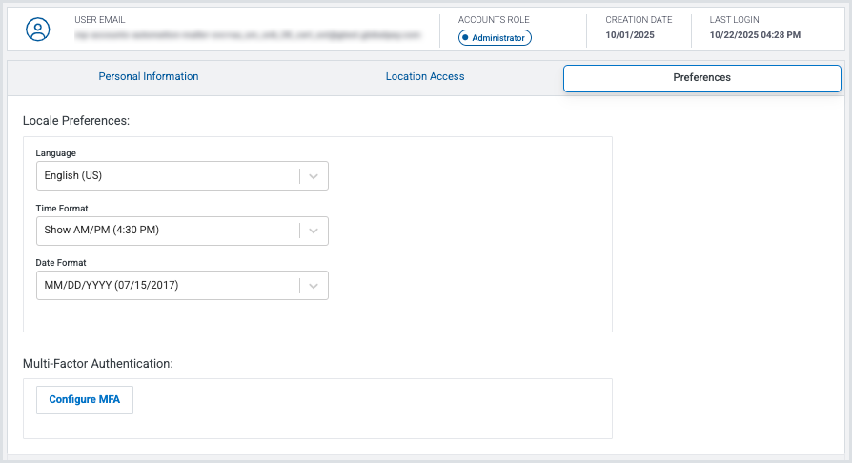Click the Administrator role badge

495,37
